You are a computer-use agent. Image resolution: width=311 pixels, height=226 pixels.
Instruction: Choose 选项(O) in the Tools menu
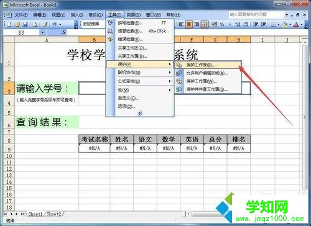[x=140, y=106]
